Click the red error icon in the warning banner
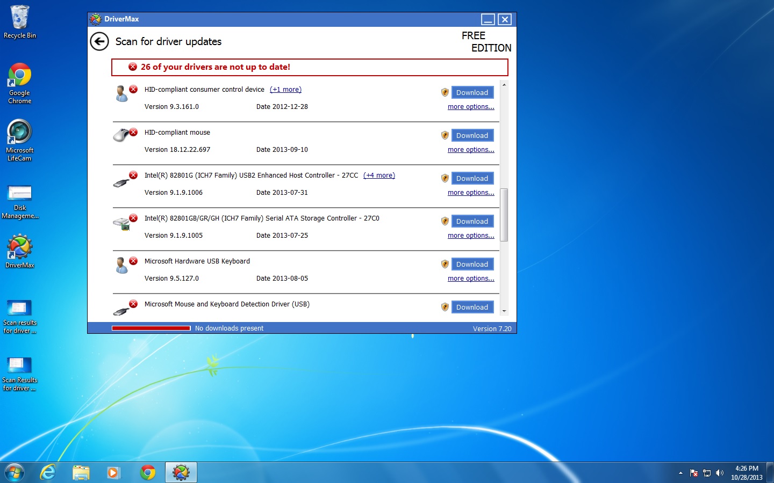This screenshot has width=774, height=483. [x=133, y=67]
